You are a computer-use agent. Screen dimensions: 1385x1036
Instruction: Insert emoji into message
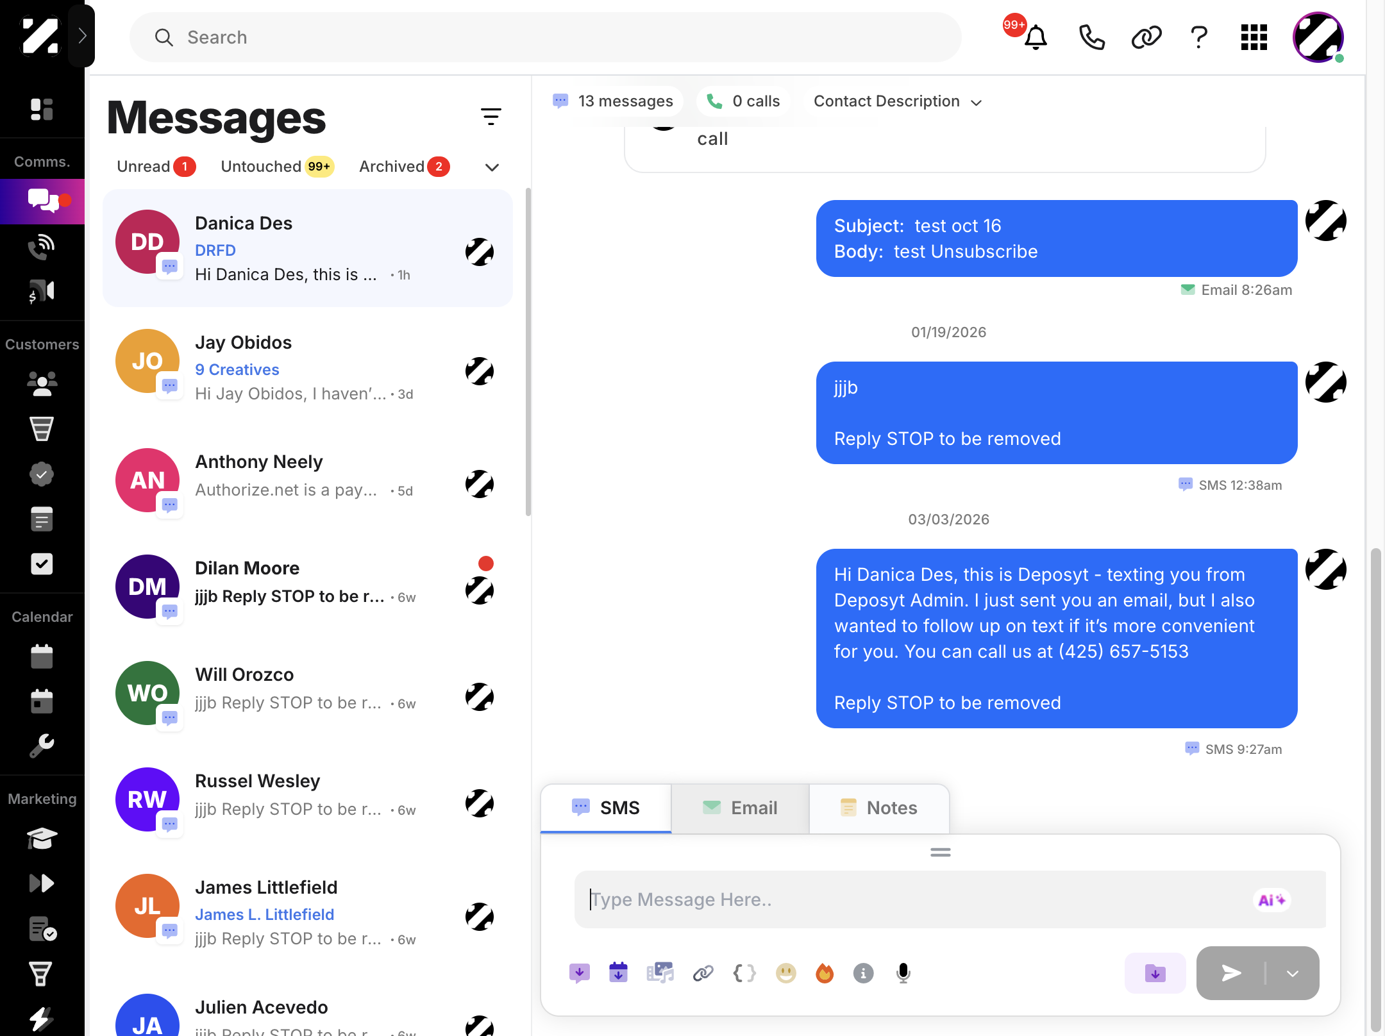(x=785, y=973)
